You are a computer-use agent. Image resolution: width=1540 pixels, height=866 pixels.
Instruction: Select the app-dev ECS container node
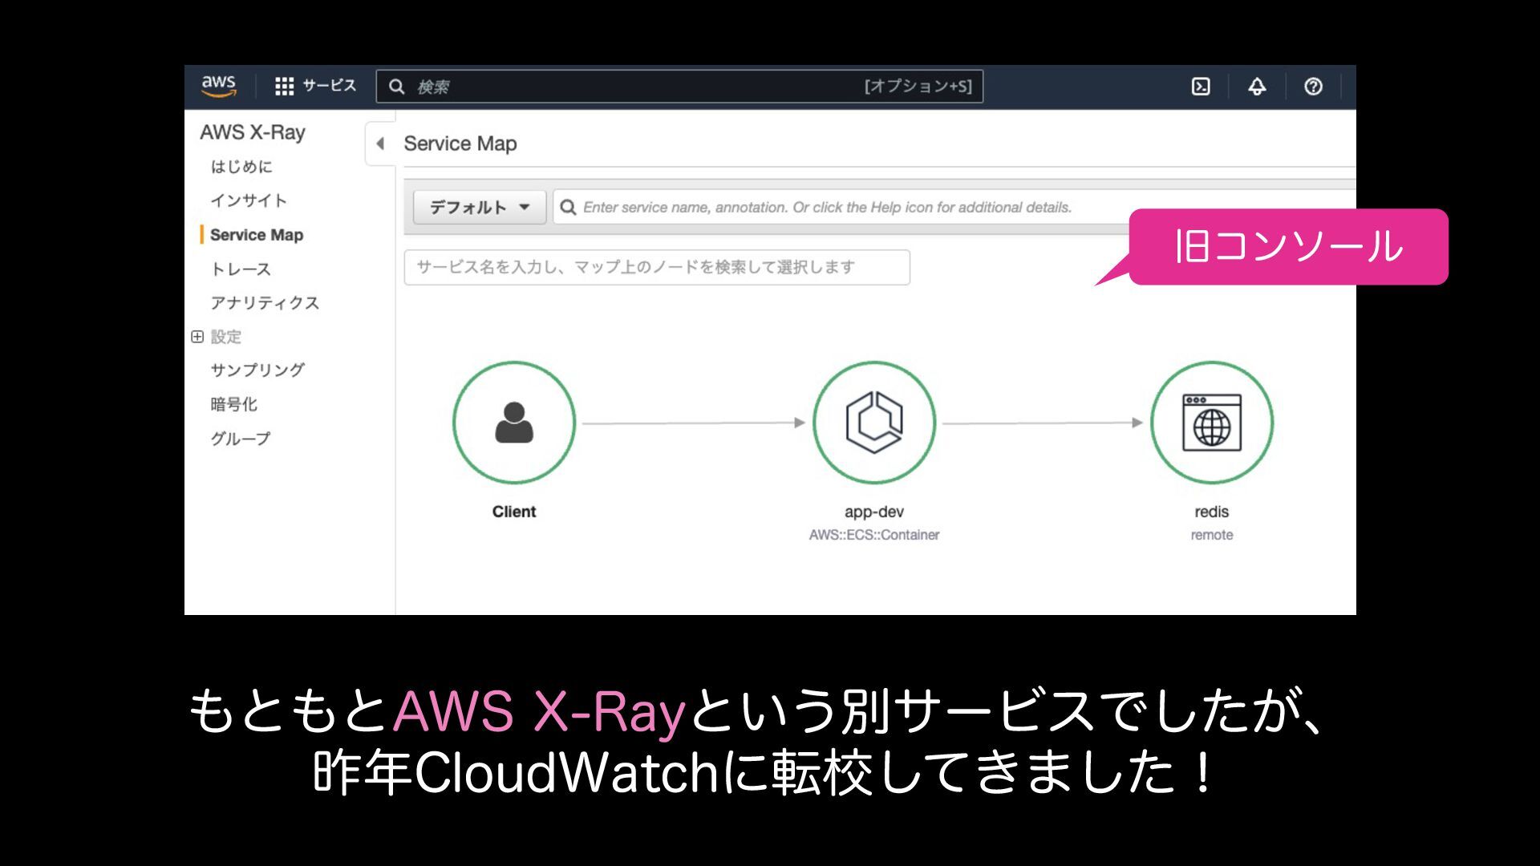[873, 423]
